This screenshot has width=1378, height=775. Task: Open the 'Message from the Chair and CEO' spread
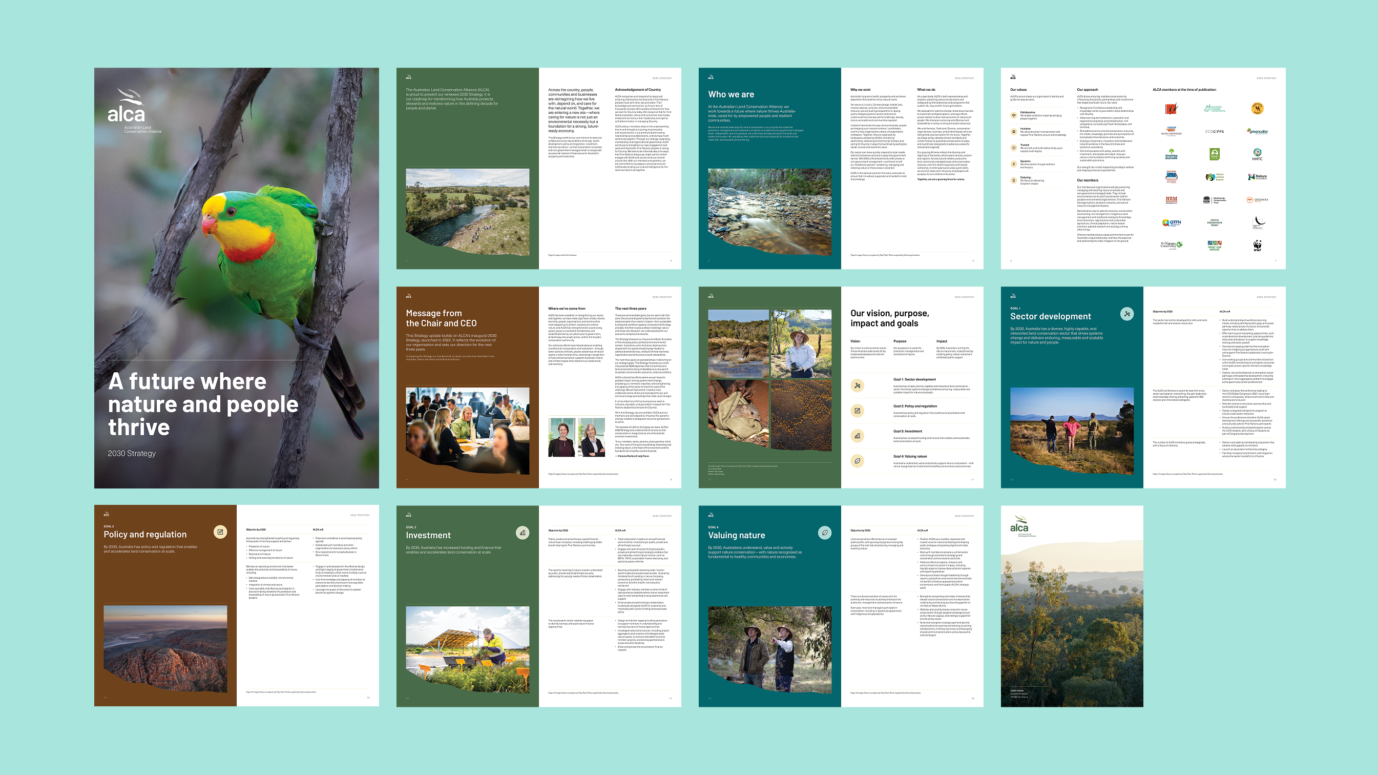pos(538,387)
